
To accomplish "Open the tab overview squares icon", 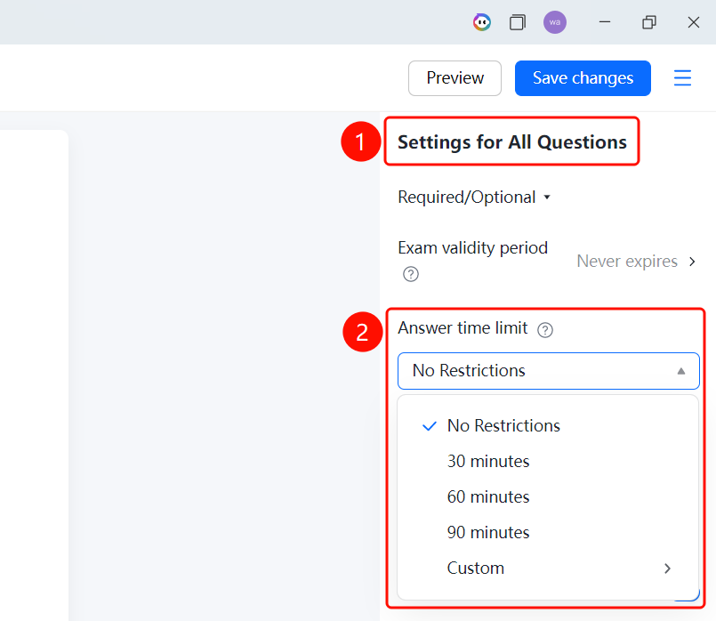I will coord(518,22).
